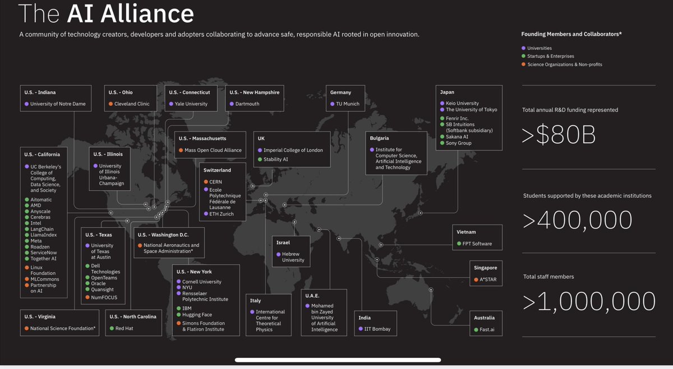Click "Simons Foundation & Flatiron Institute" entry

[x=204, y=326]
